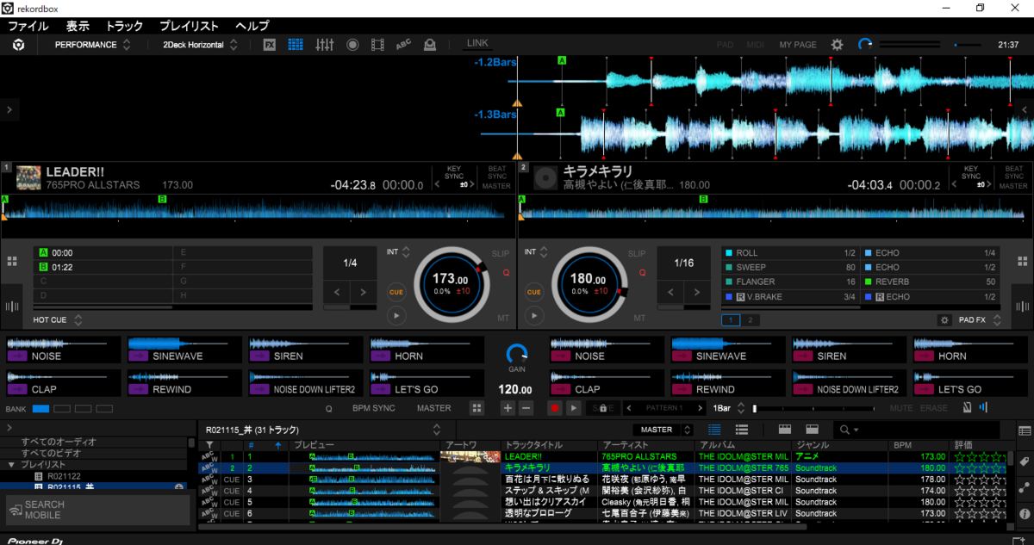Open the 表示 menu

pyautogui.click(x=78, y=26)
